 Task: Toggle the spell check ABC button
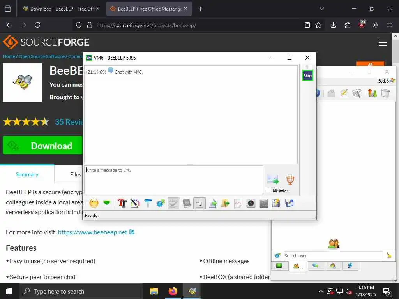[x=173, y=203]
